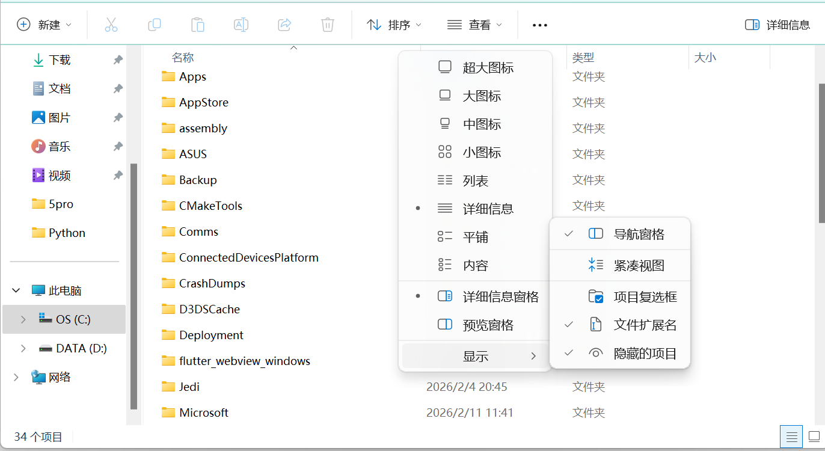Image resolution: width=825 pixels, height=451 pixels.
Task: Click the Rename icon in the toolbar
Action: pyautogui.click(x=241, y=25)
